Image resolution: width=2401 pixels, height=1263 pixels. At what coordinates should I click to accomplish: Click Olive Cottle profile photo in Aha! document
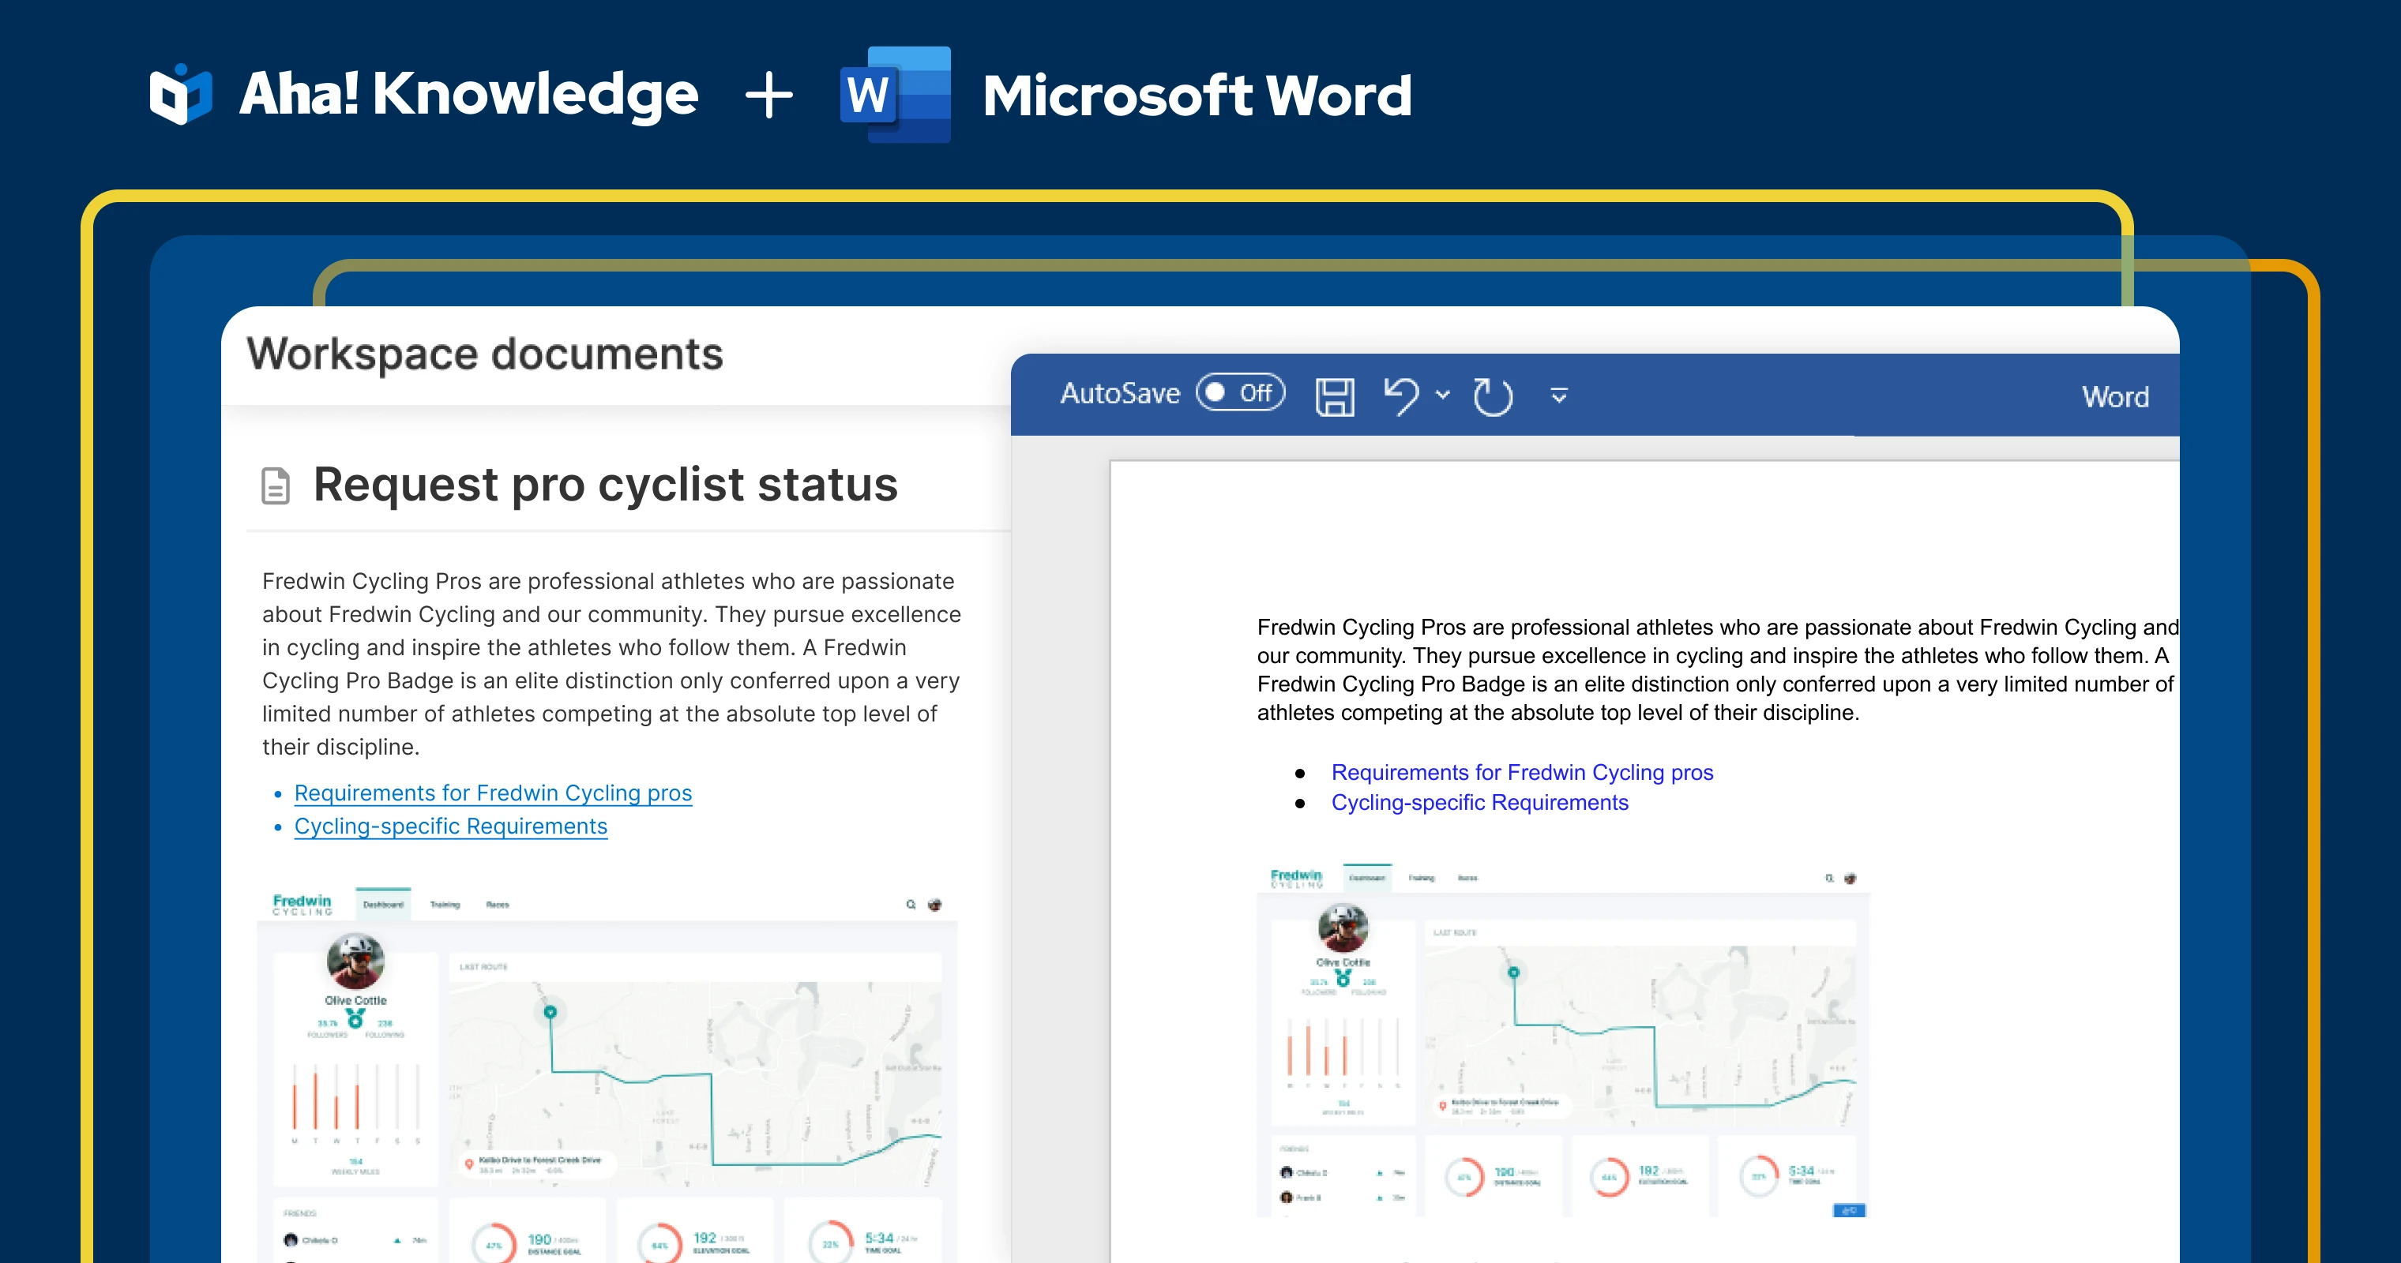355,961
